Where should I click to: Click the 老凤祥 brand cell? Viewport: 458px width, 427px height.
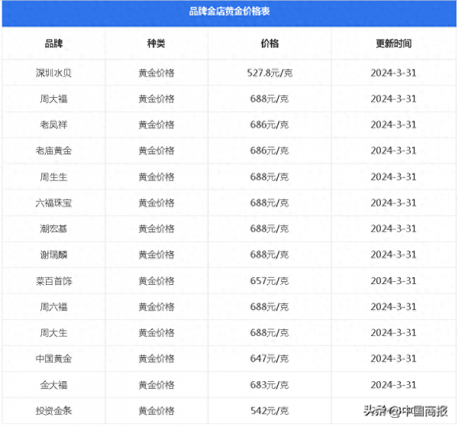click(54, 125)
